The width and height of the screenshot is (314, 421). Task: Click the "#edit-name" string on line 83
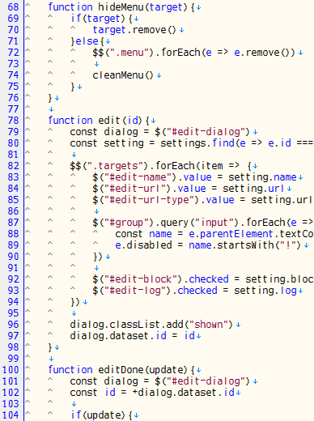pyautogui.click(x=138, y=177)
